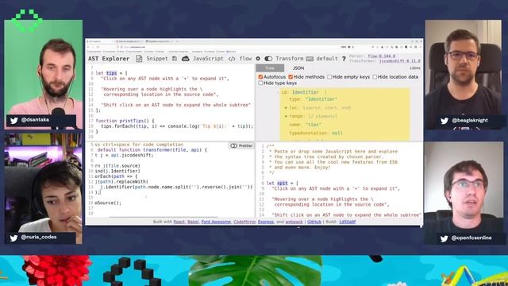The height and width of the screenshot is (286, 508).
Task: Uncheck the Autofocus checkbox
Action: pyautogui.click(x=260, y=77)
